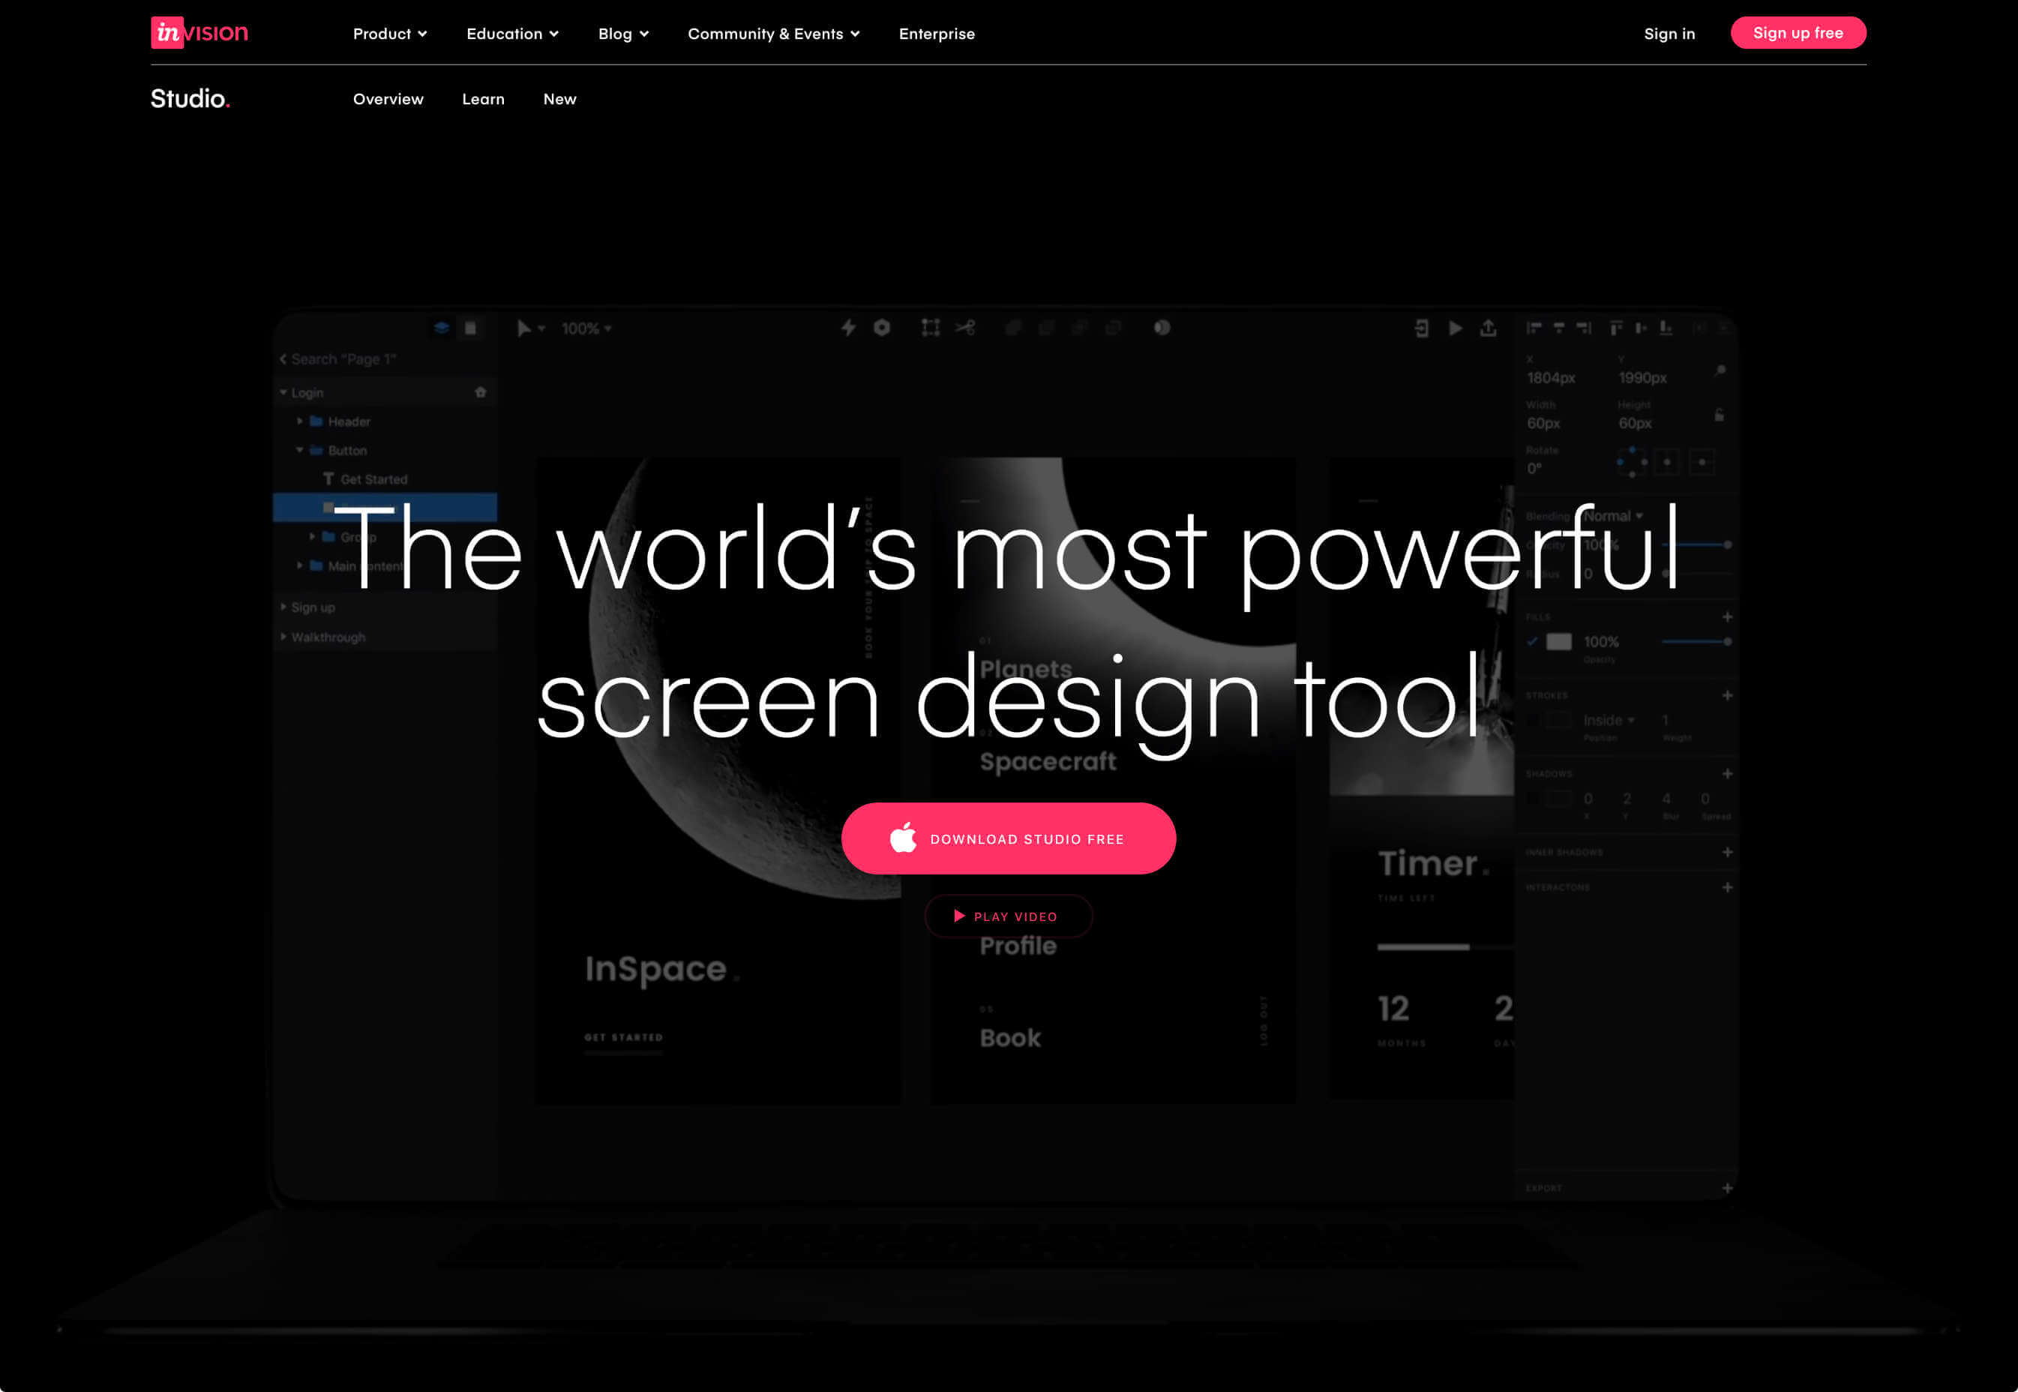This screenshot has height=1392, width=2018.
Task: Go to the Enterprise page
Action: (937, 34)
